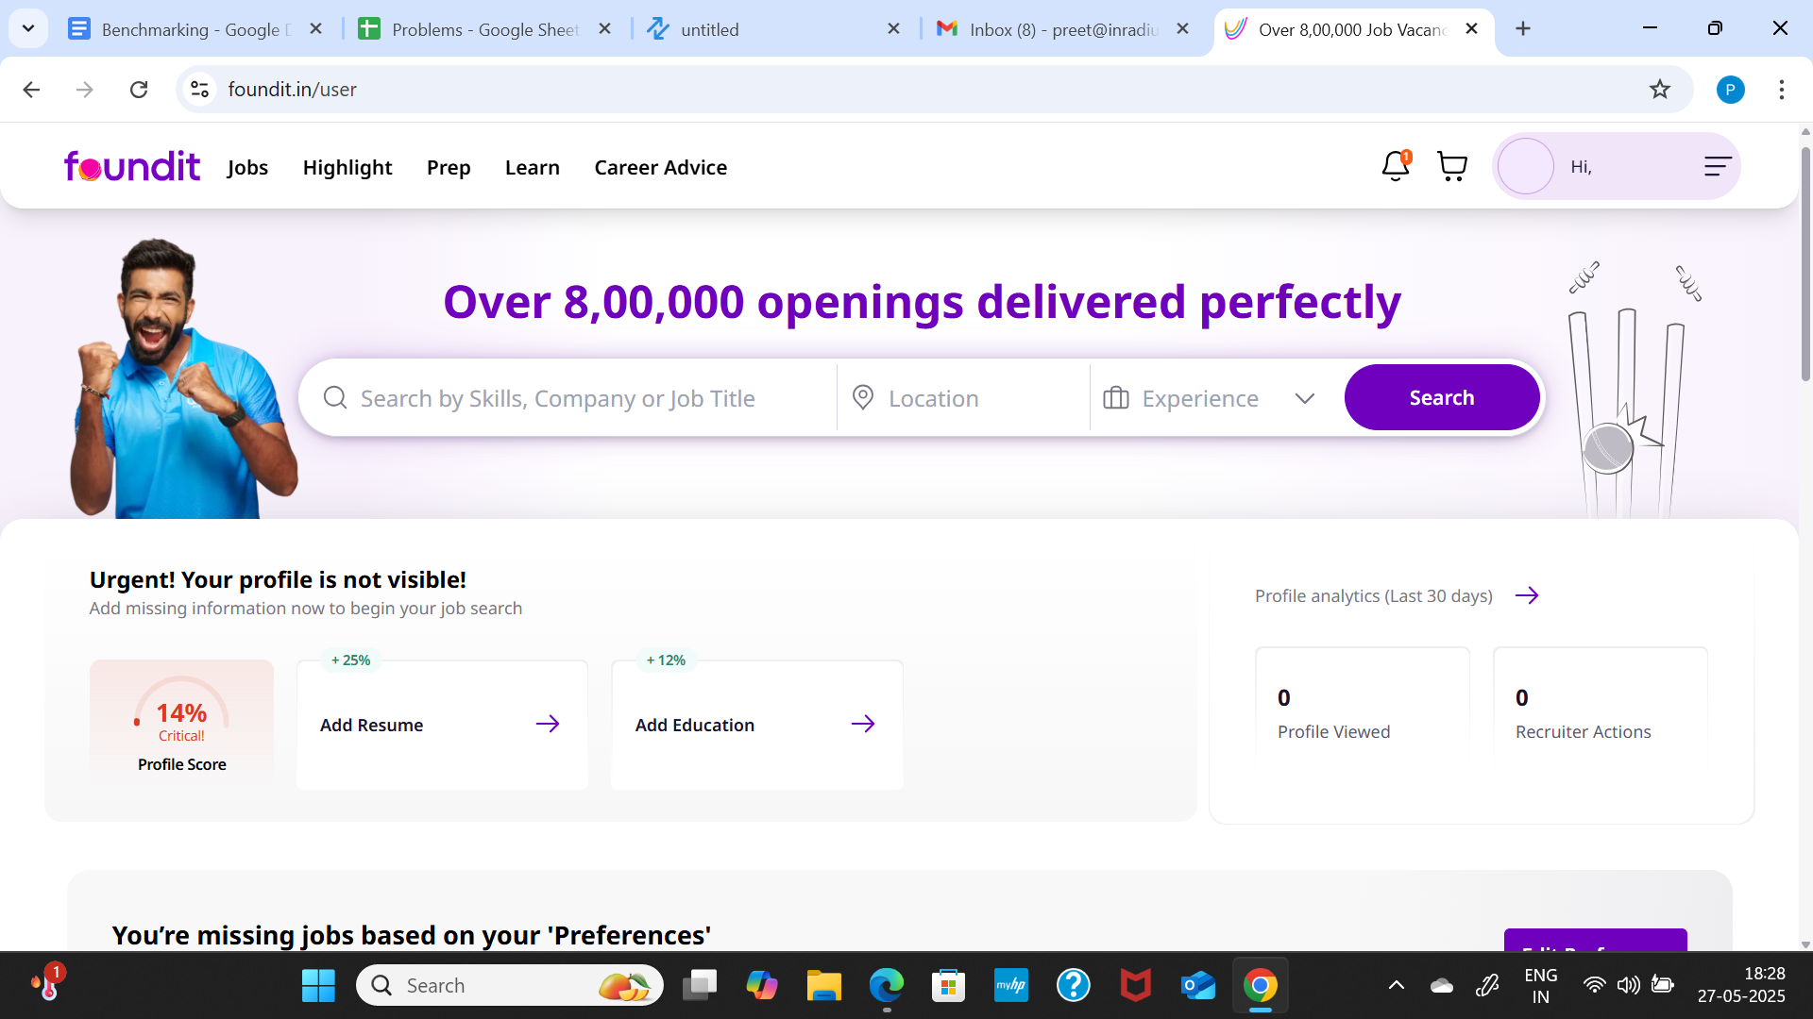Expand the Experience dropdown
Screen dimensions: 1813x1019
1305,397
